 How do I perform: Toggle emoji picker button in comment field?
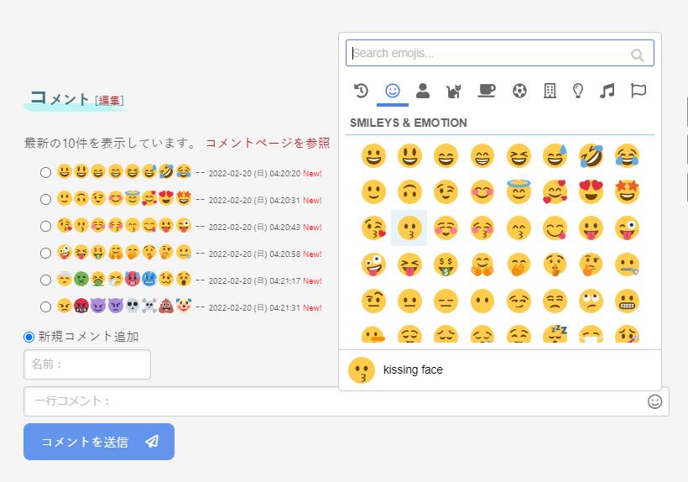click(x=655, y=401)
